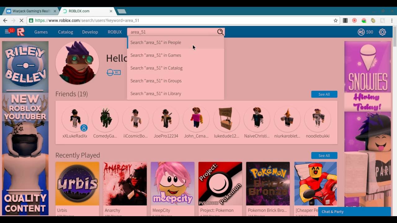The image size is (397, 223).
Task: Open a new browser tab
Action: pyautogui.click(x=122, y=11)
